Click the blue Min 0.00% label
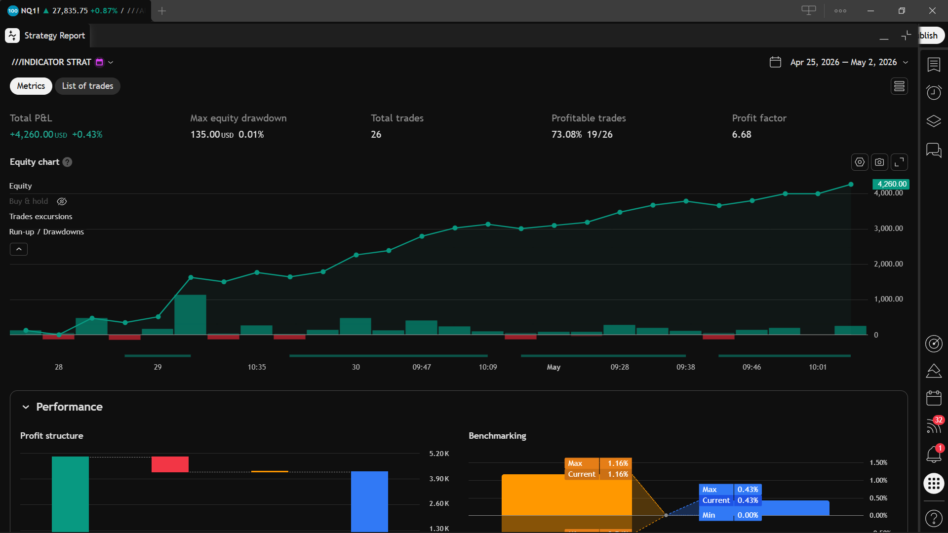 pos(730,515)
